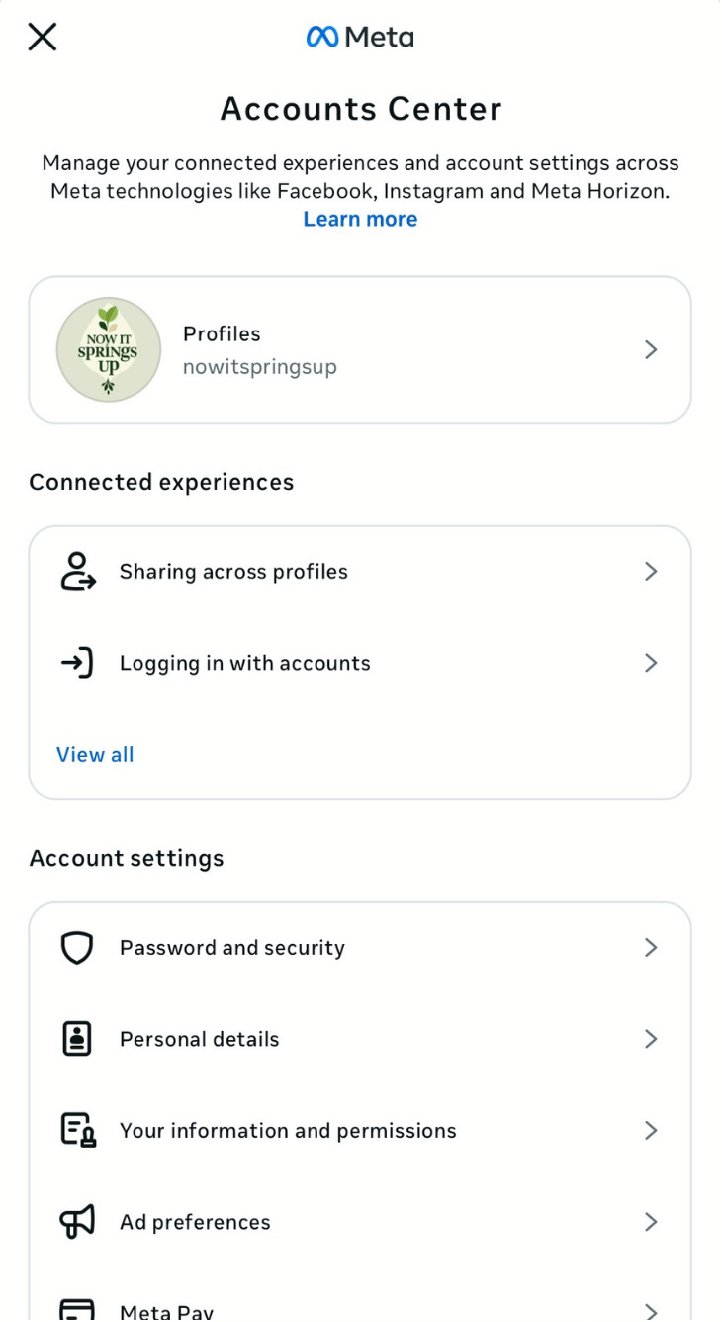The width and height of the screenshot is (722, 1322).
Task: Open Your information and permissions
Action: (x=288, y=1130)
